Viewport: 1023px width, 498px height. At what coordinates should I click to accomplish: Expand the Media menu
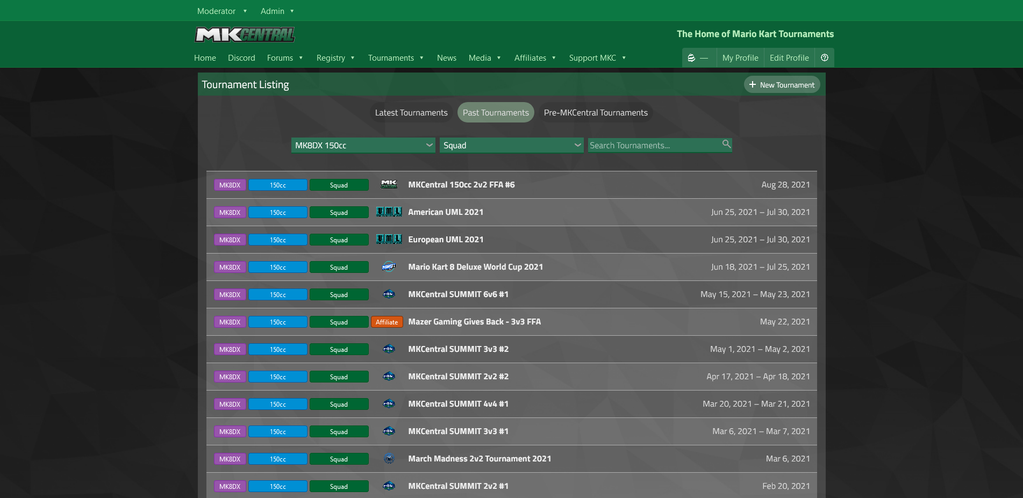click(x=484, y=57)
